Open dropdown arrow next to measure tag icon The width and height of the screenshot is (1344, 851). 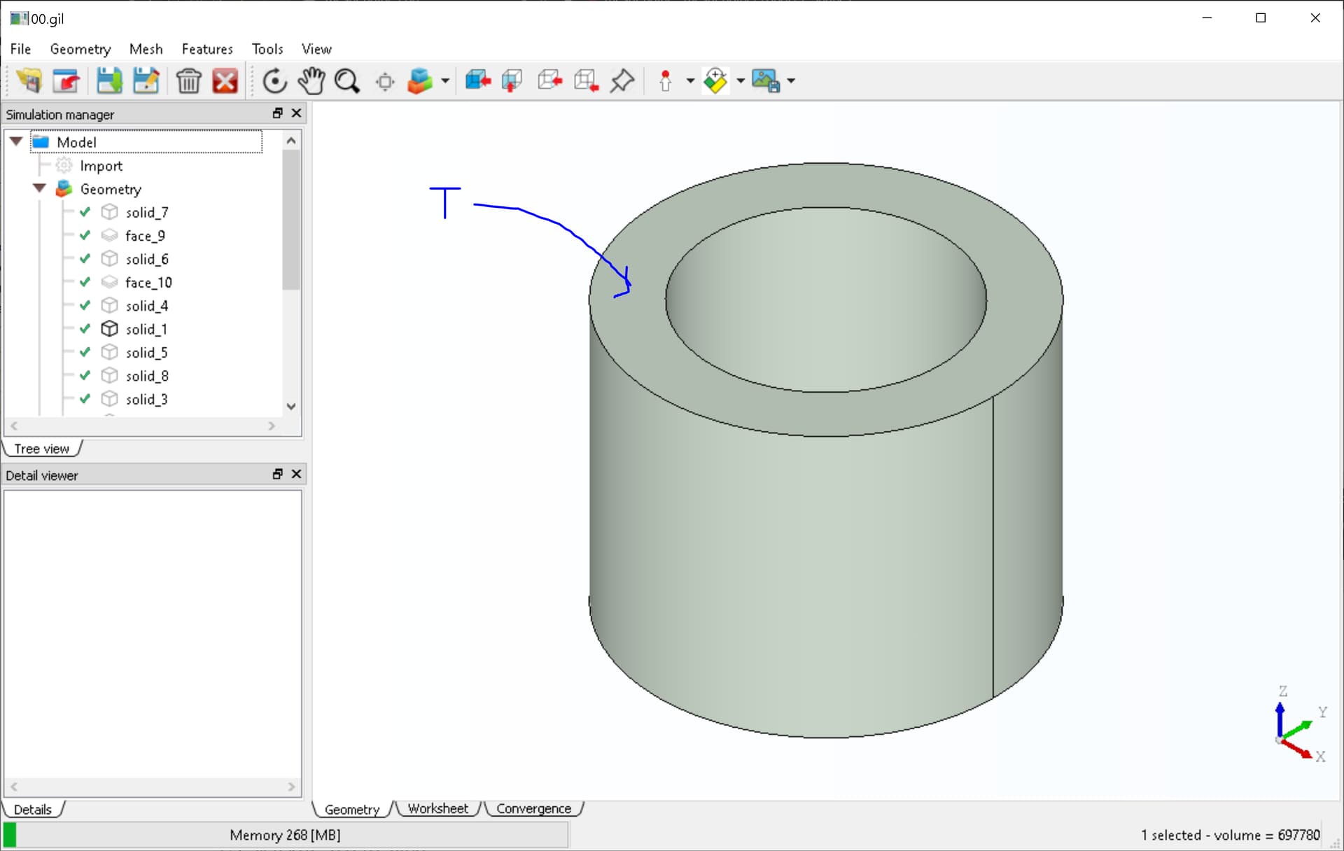click(x=741, y=81)
